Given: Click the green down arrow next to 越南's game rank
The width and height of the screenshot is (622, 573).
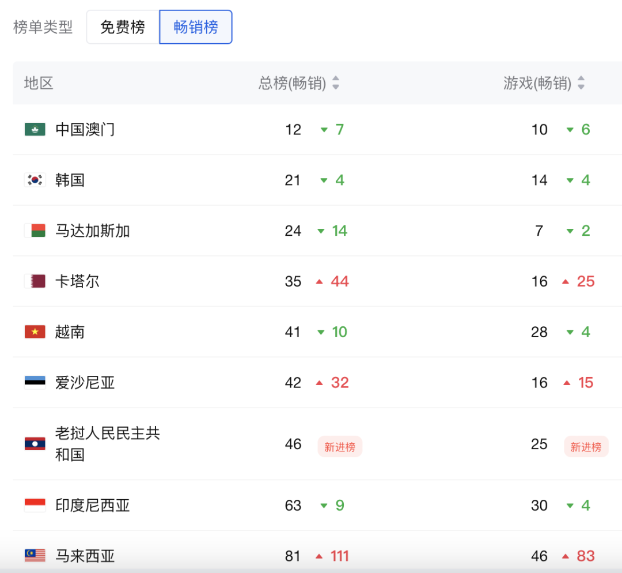Looking at the screenshot, I should 570,332.
